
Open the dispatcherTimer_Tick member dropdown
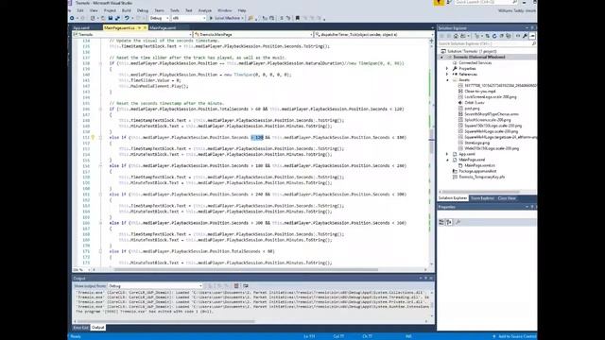point(373,34)
